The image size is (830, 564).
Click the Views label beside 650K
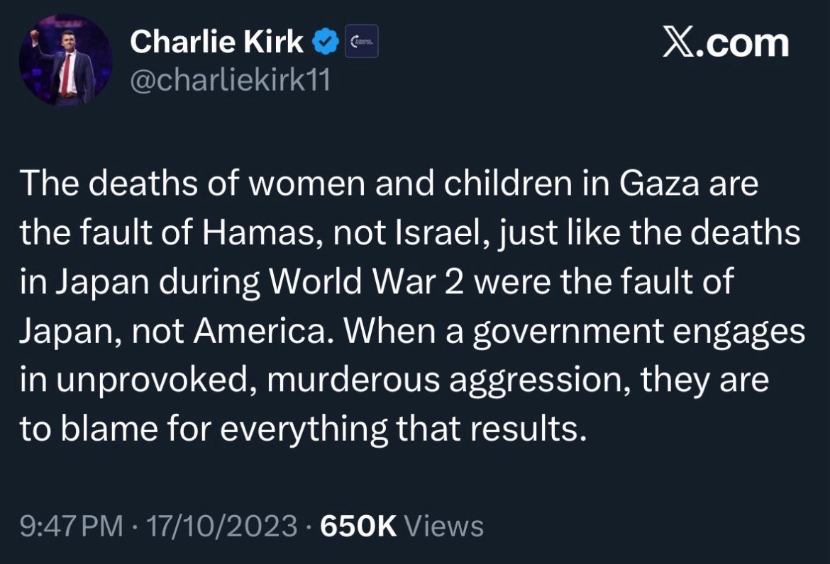(444, 526)
